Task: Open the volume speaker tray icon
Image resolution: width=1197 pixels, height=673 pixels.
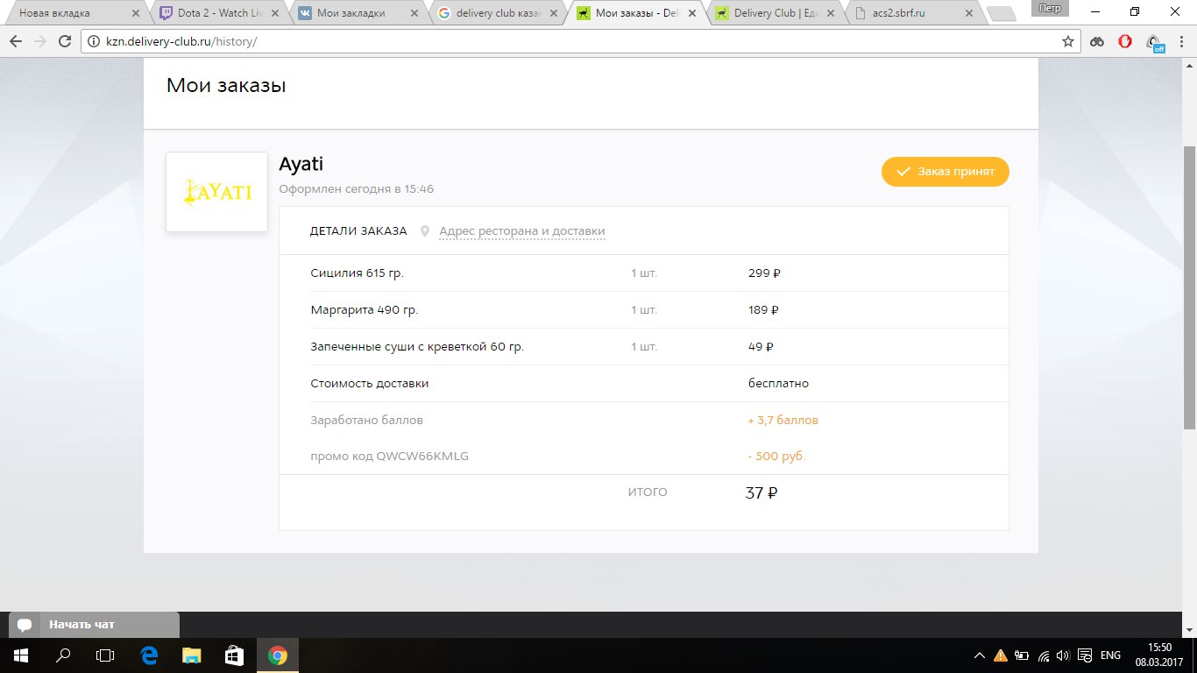Action: pos(1063,655)
